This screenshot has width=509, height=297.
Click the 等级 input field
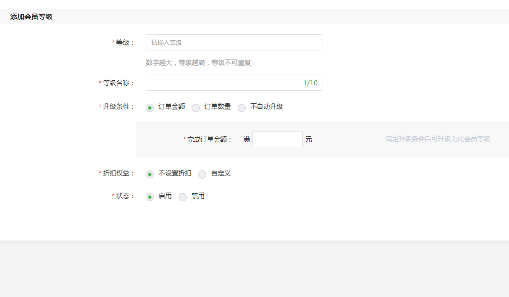[x=234, y=42]
